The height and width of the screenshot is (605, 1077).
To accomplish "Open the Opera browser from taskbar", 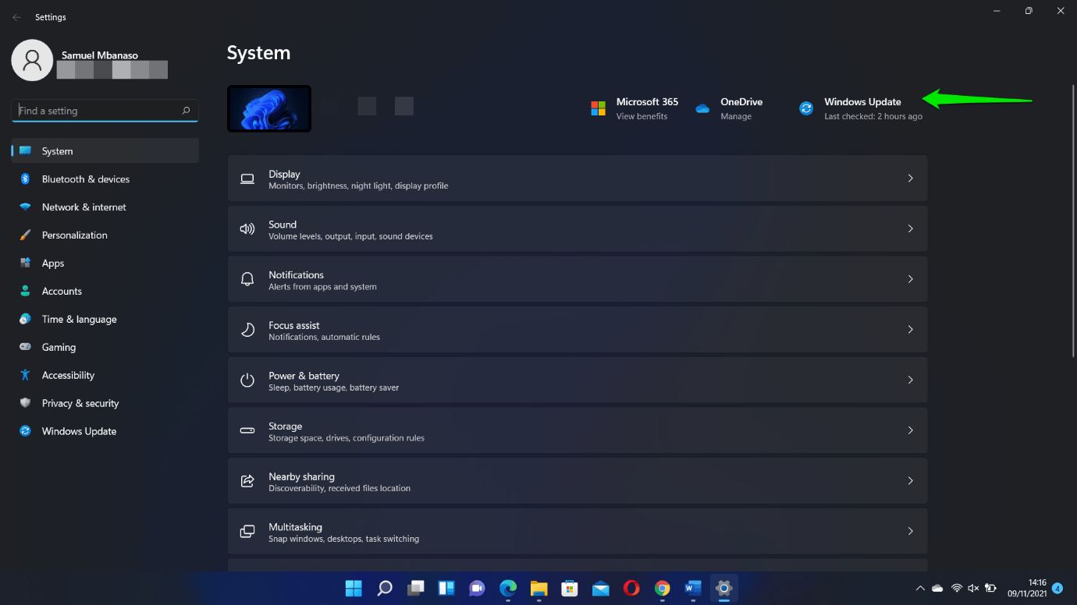I will (631, 588).
